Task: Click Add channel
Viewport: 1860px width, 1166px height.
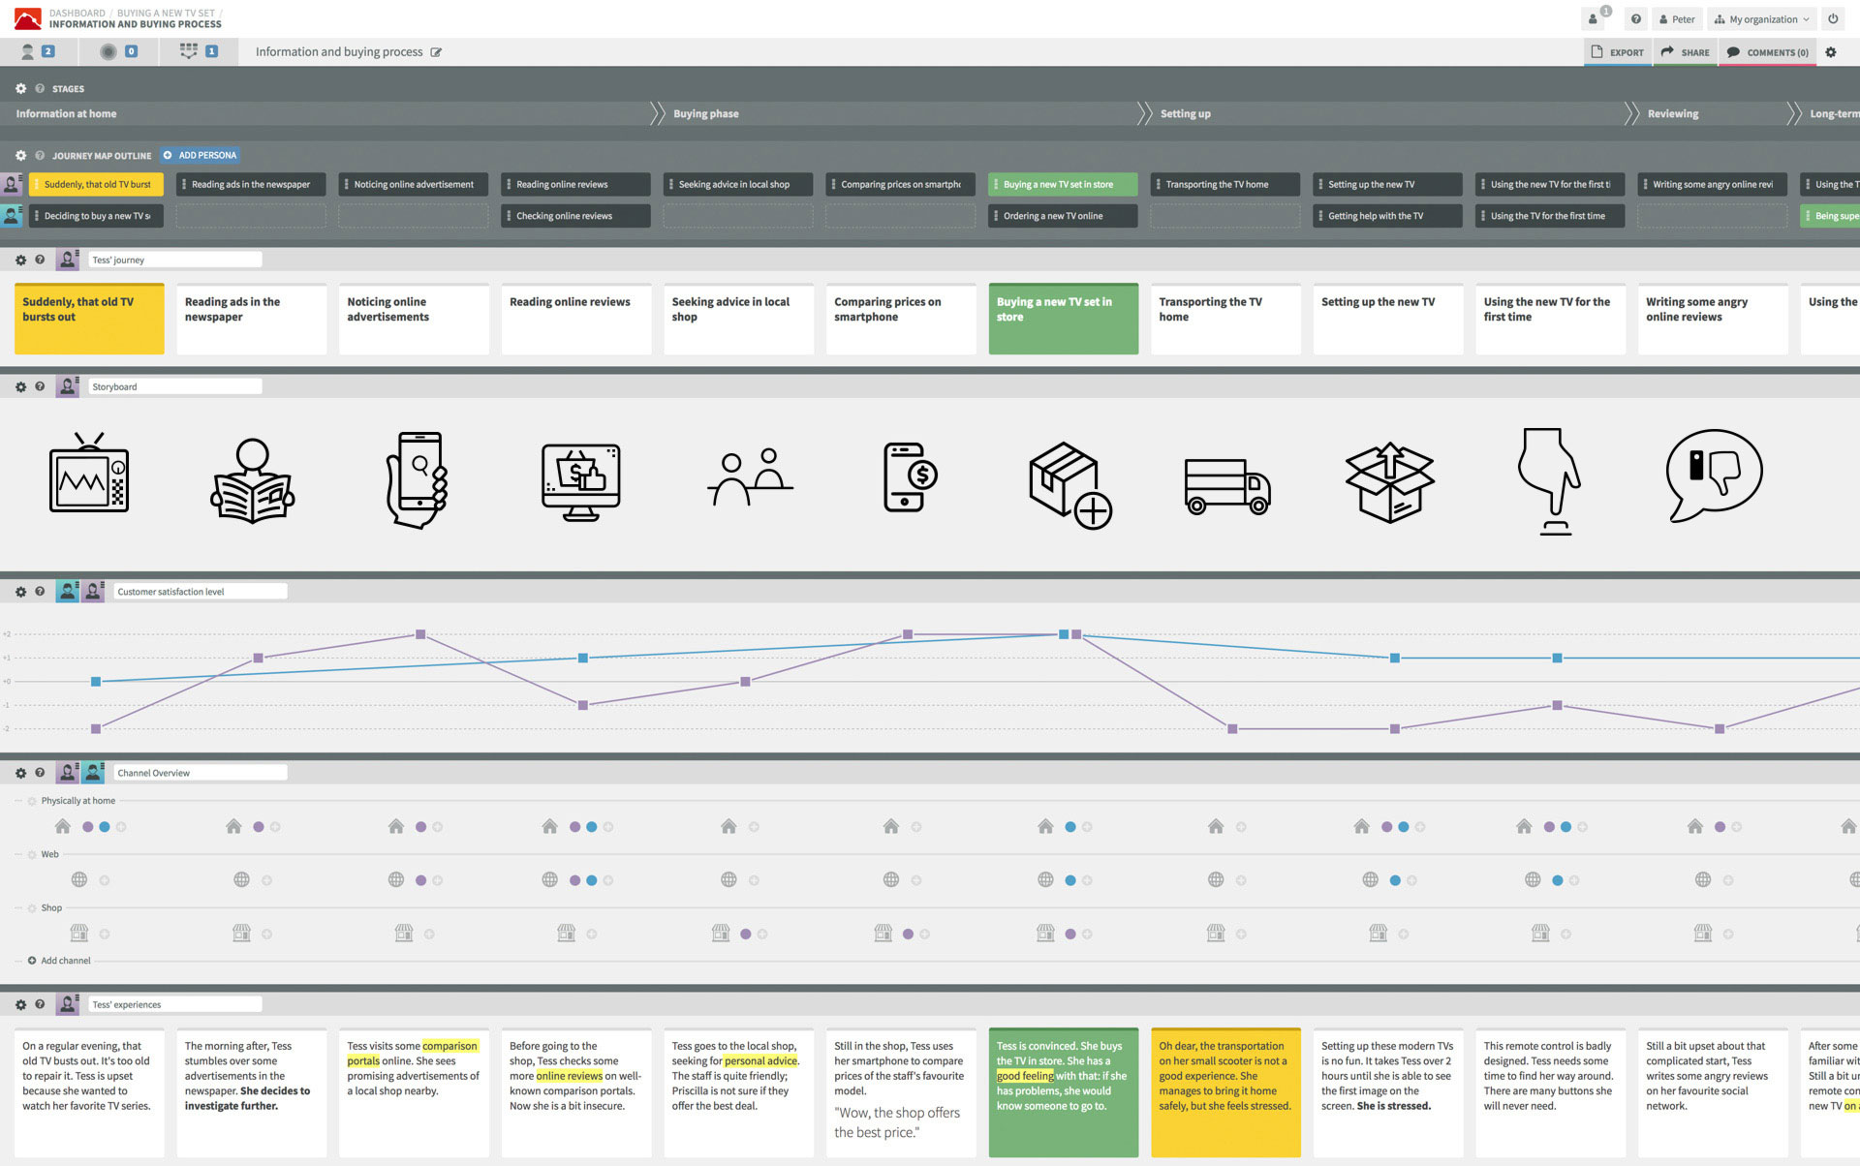Action: pyautogui.click(x=59, y=961)
